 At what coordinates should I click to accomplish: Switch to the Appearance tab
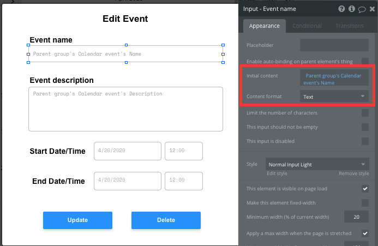click(x=264, y=26)
